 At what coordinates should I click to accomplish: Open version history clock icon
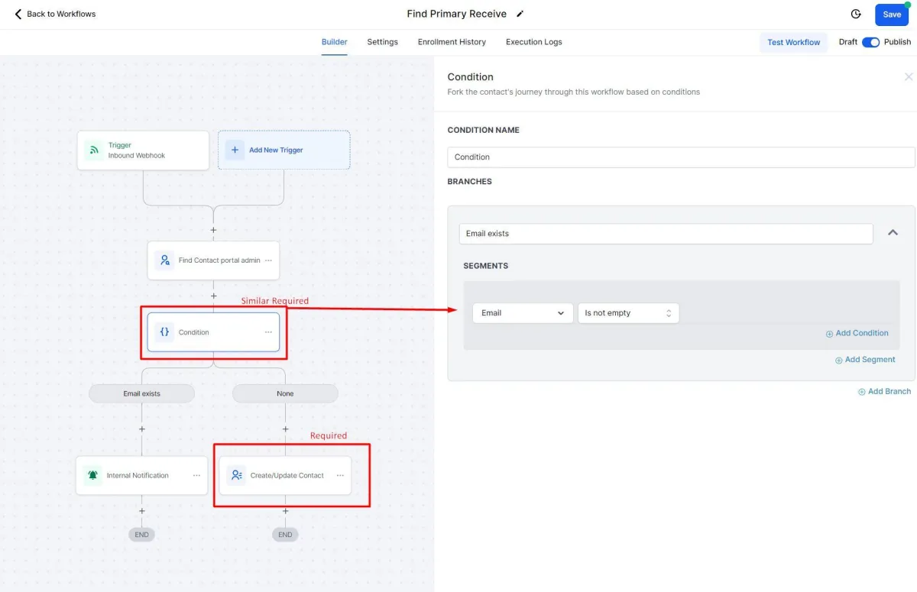[x=856, y=14]
